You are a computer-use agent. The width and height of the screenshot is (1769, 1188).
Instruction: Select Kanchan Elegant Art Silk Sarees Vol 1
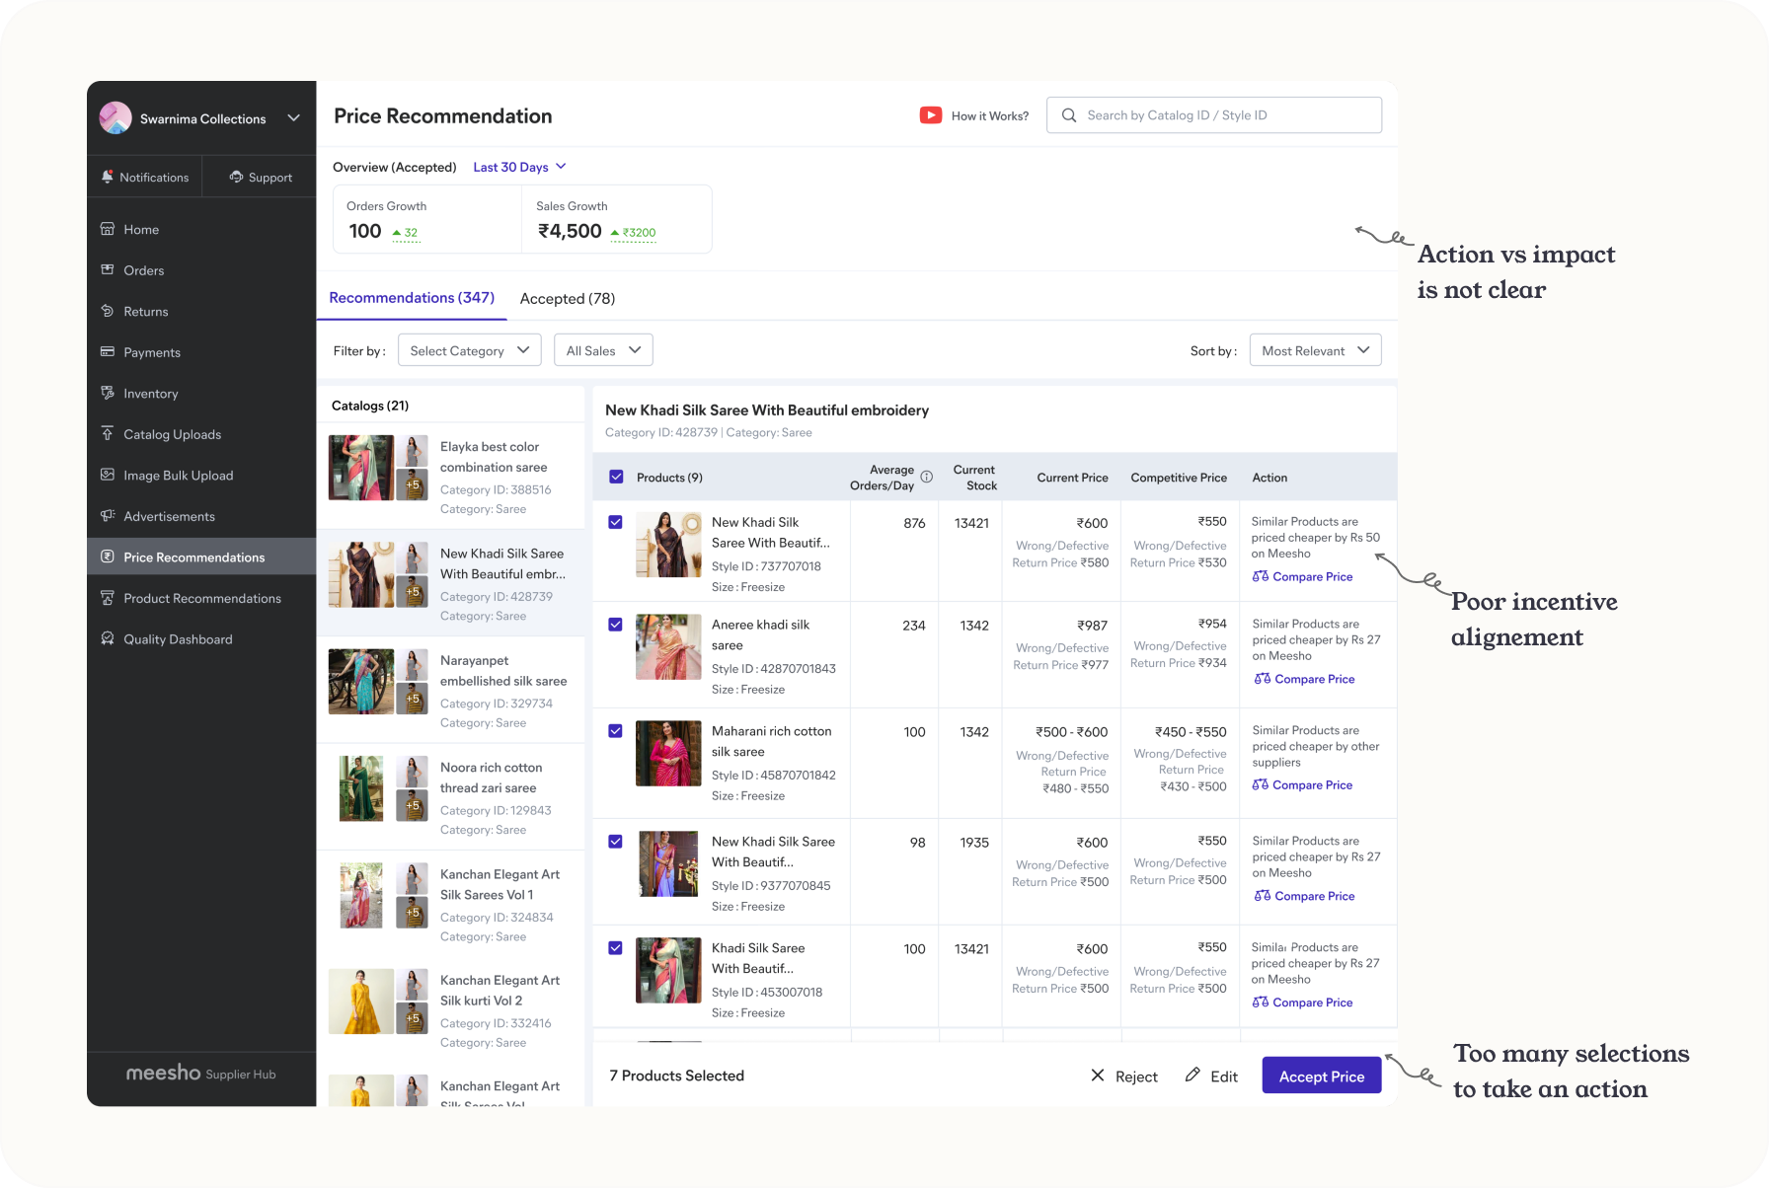tap(451, 904)
